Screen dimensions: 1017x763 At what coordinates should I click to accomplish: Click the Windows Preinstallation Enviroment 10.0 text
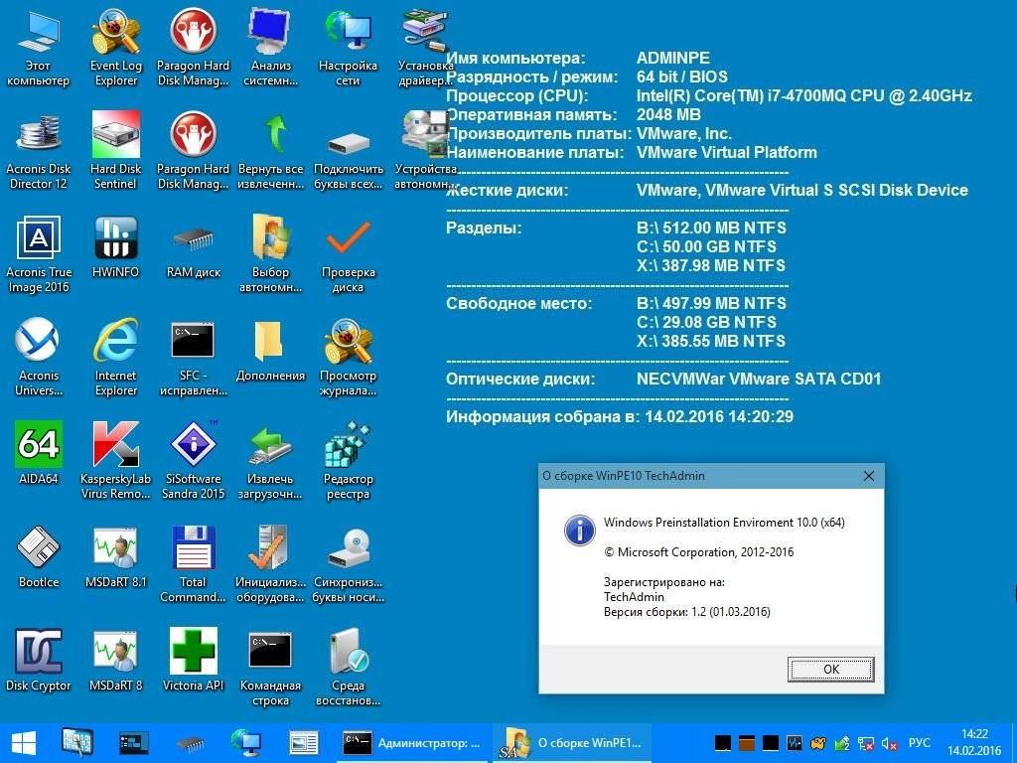click(x=724, y=523)
